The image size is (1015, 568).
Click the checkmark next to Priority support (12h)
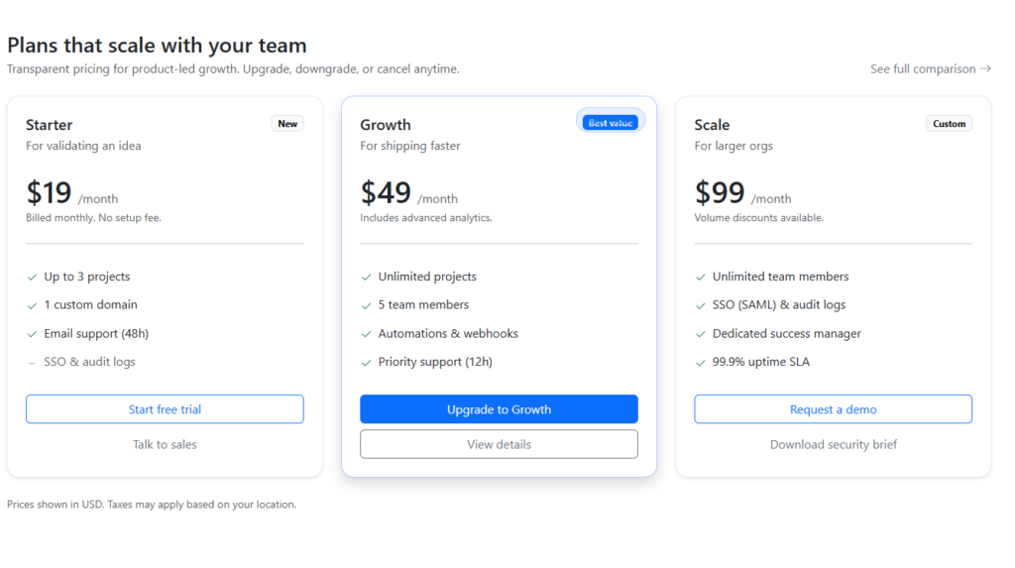click(367, 363)
